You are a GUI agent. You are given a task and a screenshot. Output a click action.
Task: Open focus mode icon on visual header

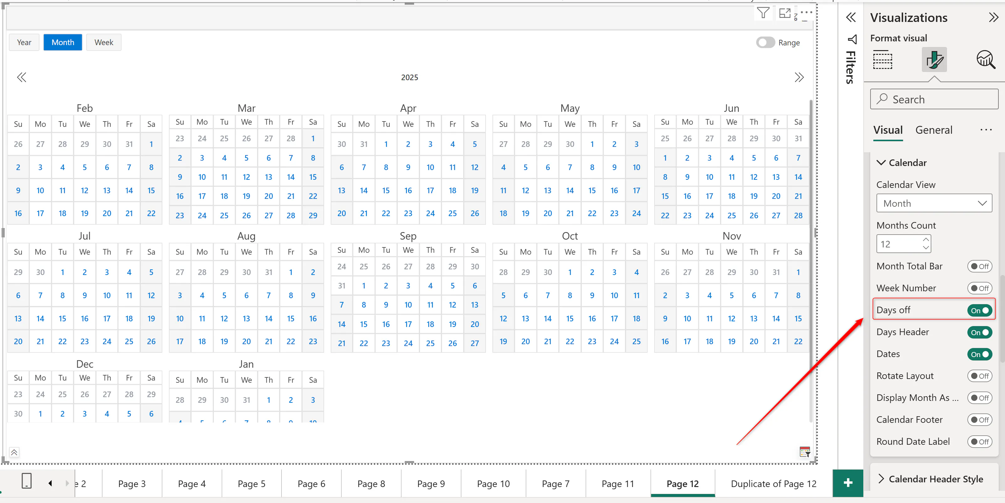(x=784, y=13)
